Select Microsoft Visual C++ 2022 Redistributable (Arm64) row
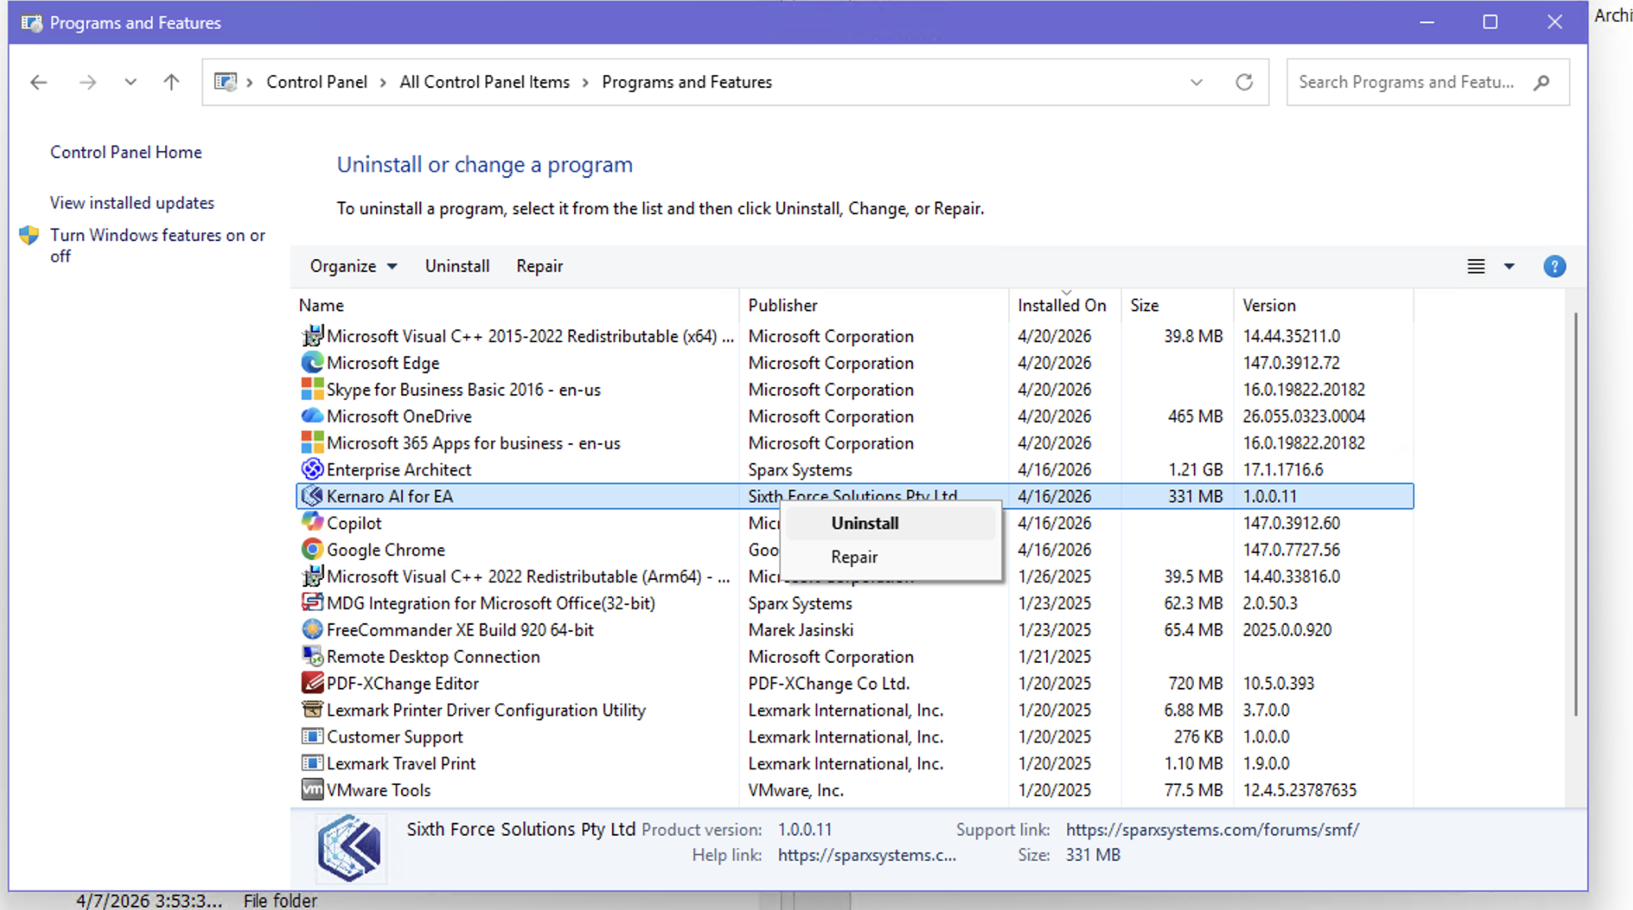This screenshot has width=1633, height=910. 854,577
